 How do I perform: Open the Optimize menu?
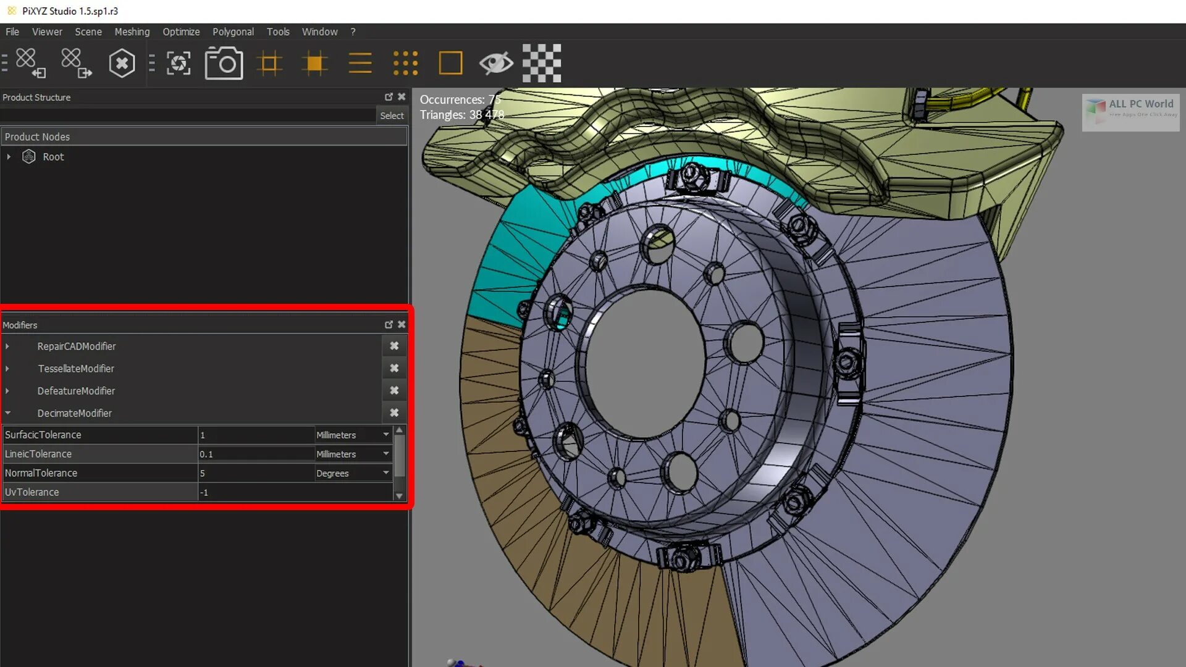click(x=181, y=31)
